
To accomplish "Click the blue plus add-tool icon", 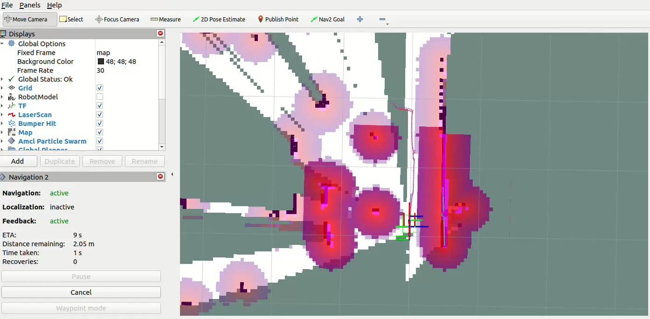I will 360,19.
